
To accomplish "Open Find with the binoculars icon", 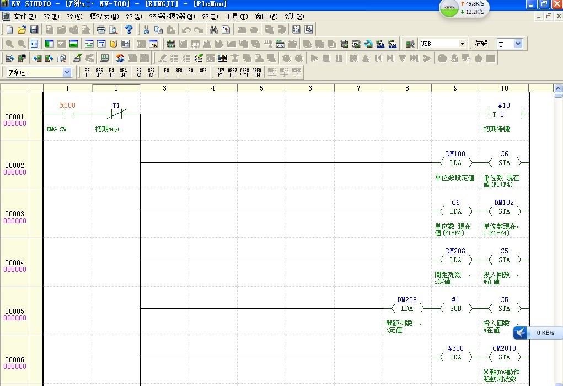I will coord(214,29).
